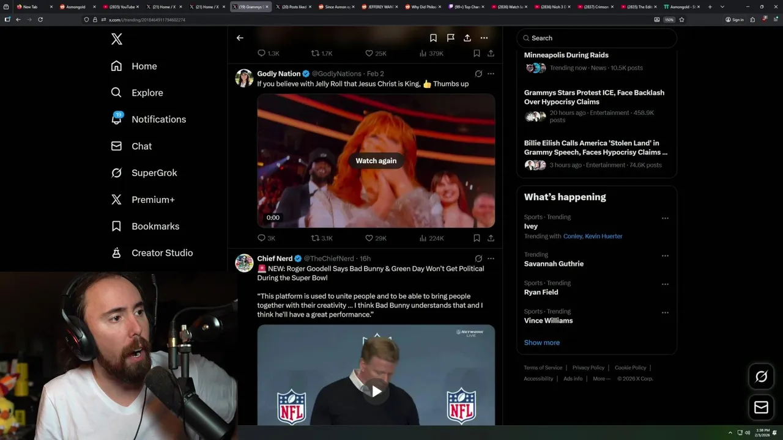Open Chief Nerd profile avatar
The image size is (783, 440).
click(244, 263)
